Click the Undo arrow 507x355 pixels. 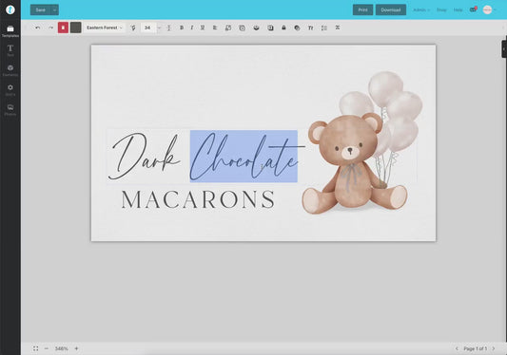(x=37, y=28)
